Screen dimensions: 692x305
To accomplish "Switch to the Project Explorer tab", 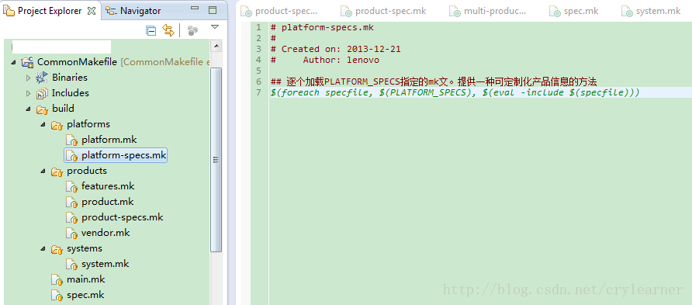I will click(x=50, y=11).
